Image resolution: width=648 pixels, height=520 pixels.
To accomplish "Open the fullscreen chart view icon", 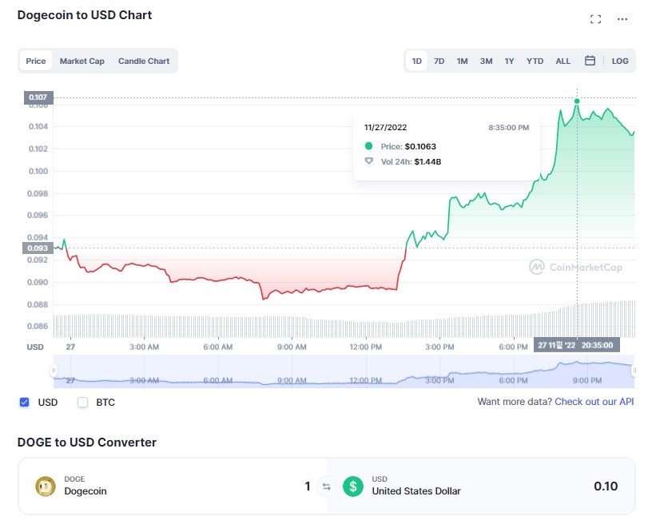I will [x=595, y=19].
